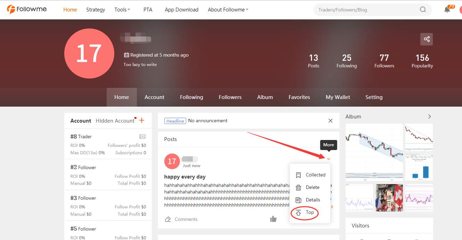Choose Top in the post menu
Image resolution: width=462 pixels, height=240 pixels.
pyautogui.click(x=310, y=213)
